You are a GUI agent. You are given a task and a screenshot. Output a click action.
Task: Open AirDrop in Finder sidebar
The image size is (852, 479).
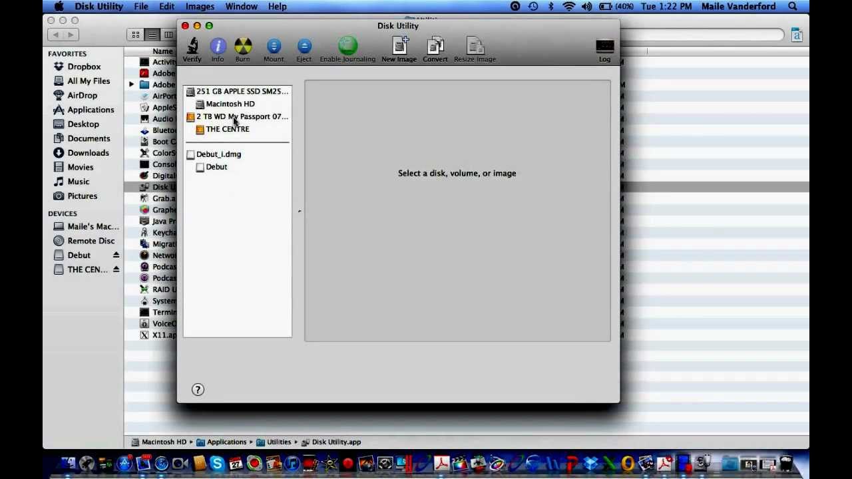click(x=75, y=95)
